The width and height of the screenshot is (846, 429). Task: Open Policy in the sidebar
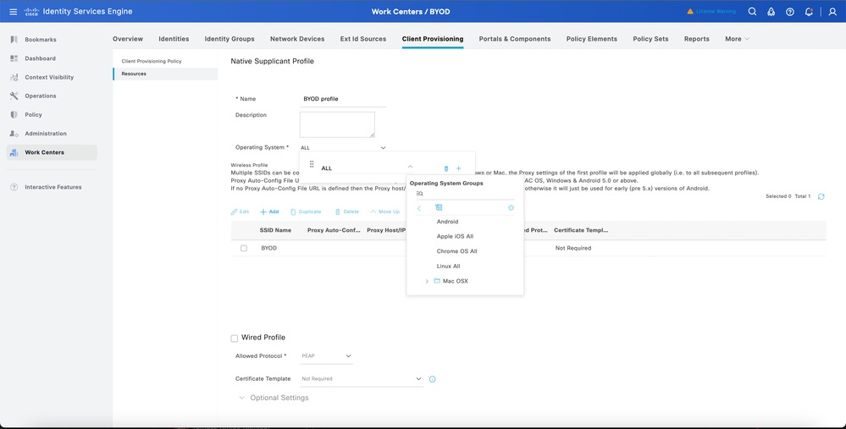34,115
